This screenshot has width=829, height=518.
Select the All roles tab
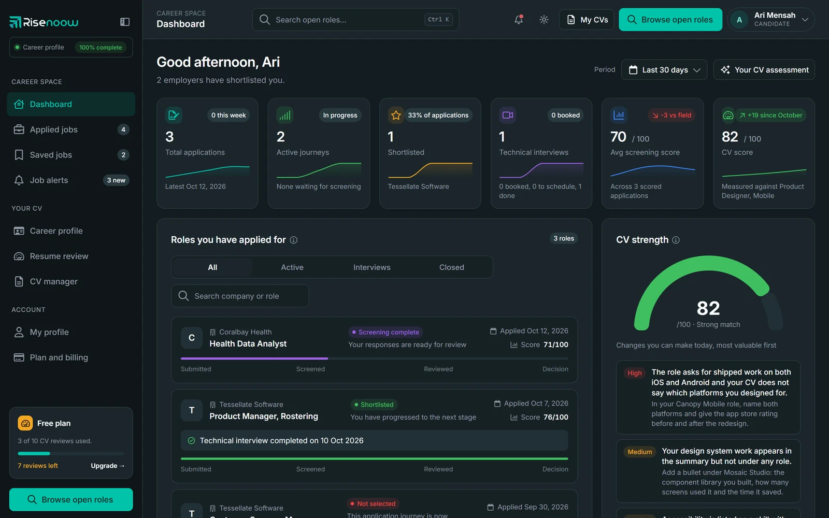pos(212,267)
